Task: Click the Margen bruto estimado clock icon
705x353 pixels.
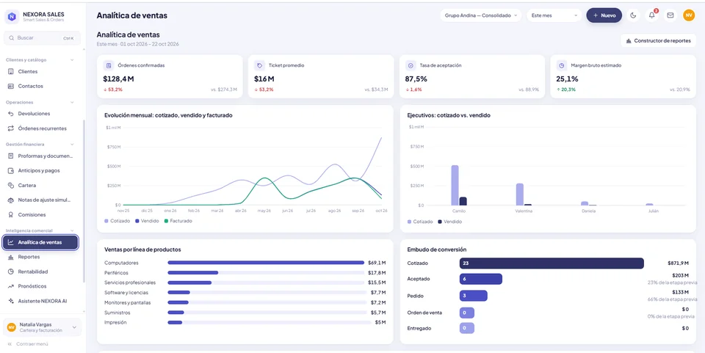Action: [562, 65]
